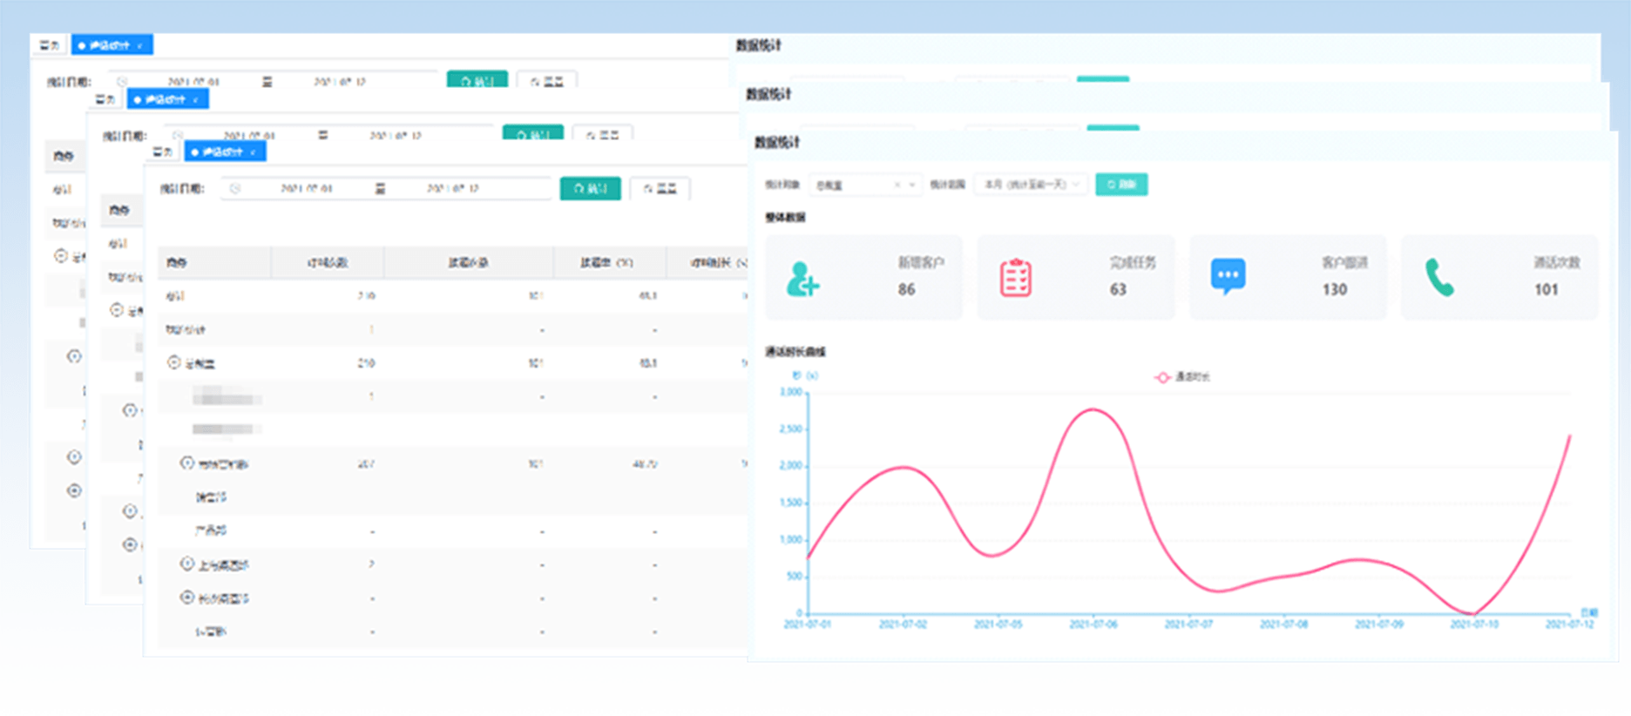1631x716 pixels.
Task: Expand the department row showing 207 calls
Action: pos(186,463)
